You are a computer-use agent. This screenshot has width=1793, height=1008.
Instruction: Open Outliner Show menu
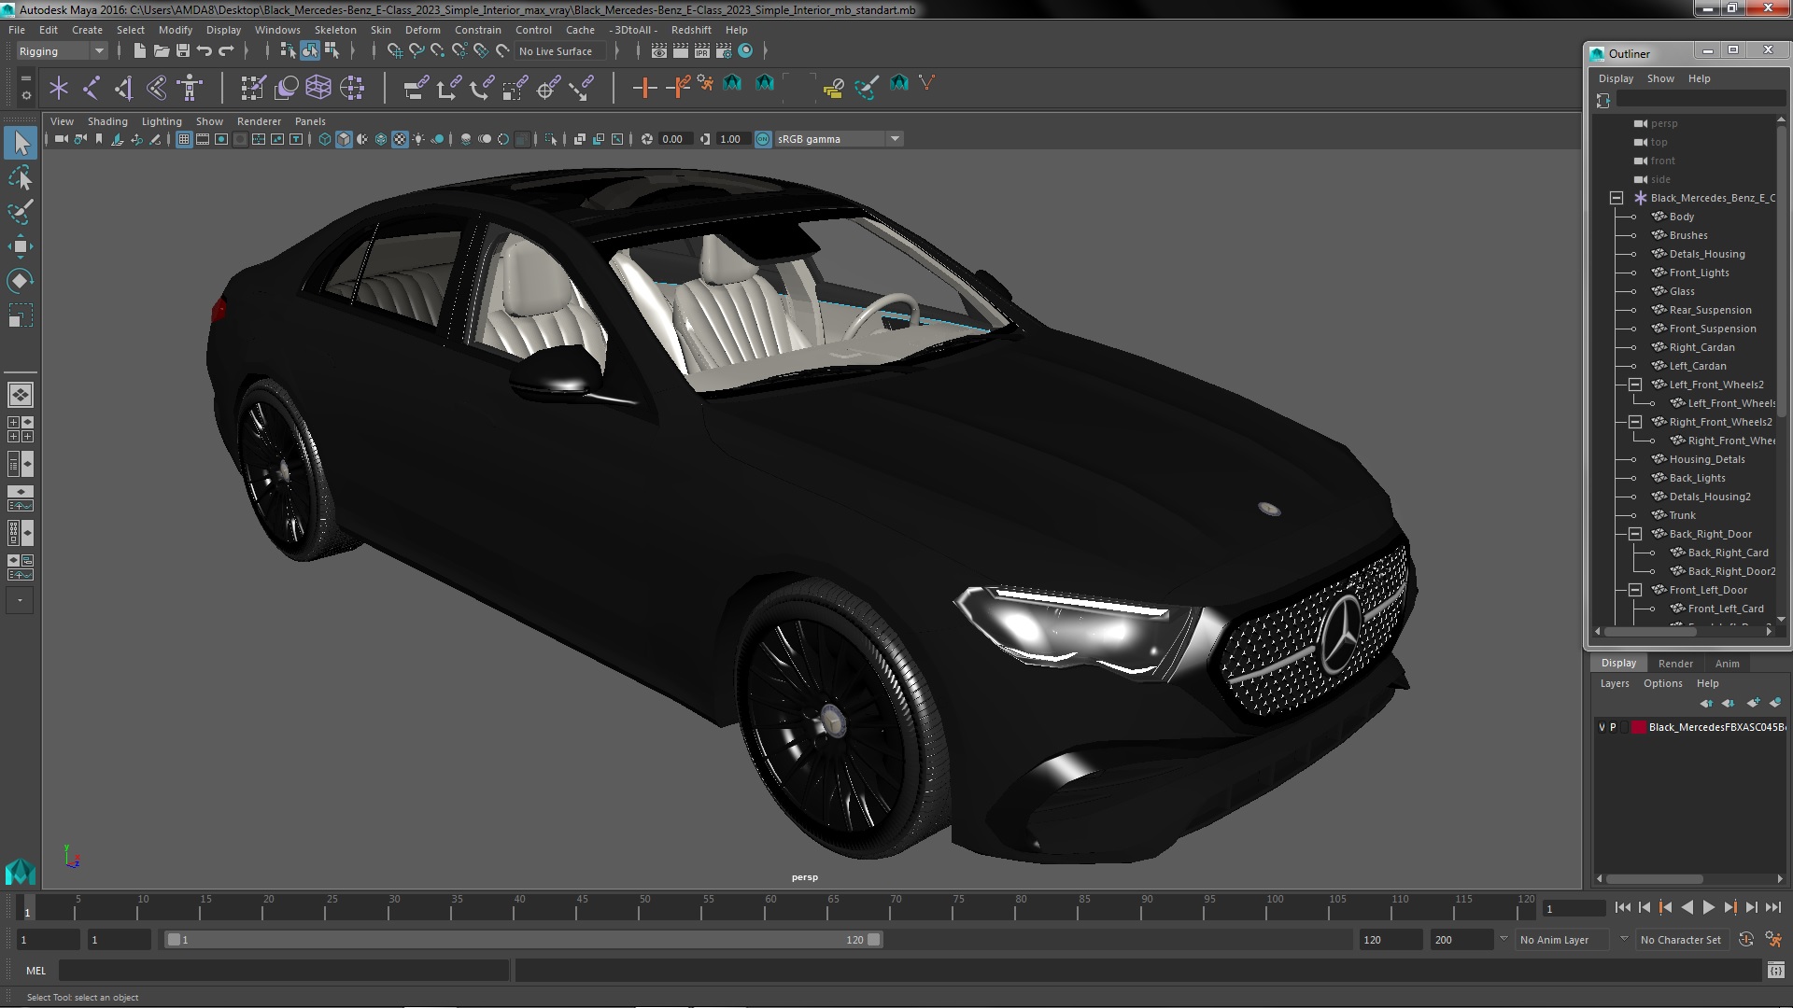pos(1659,78)
